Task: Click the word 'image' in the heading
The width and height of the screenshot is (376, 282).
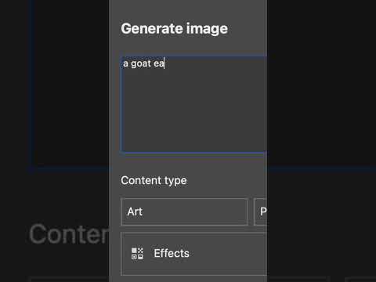Action: (x=207, y=29)
